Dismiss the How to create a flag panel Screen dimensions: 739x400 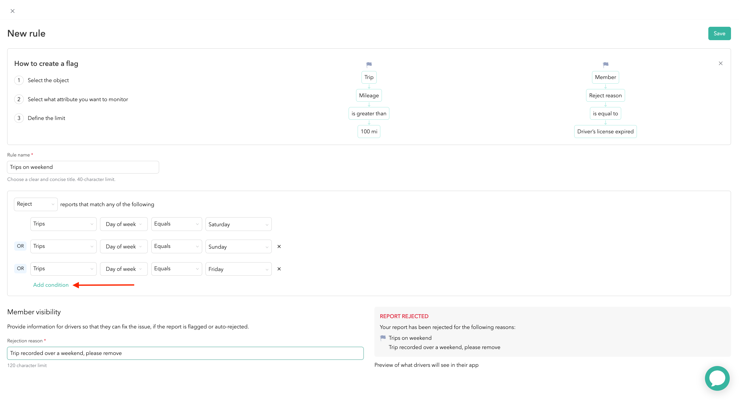[720, 63]
